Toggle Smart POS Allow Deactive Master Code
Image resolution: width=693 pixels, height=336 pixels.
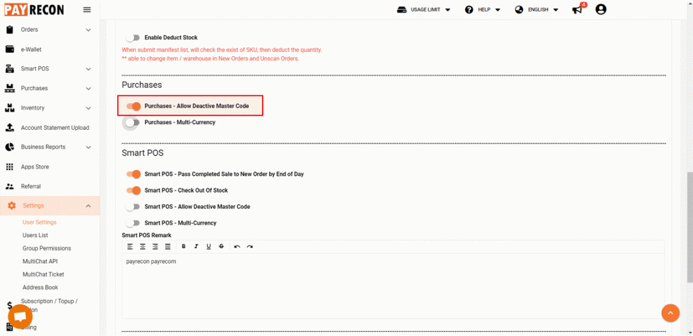(133, 207)
